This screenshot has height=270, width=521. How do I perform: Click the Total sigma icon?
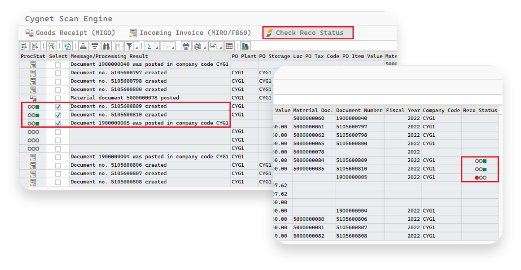pyautogui.click(x=150, y=46)
